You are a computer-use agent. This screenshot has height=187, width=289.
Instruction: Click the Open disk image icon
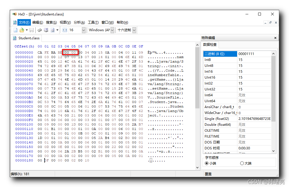pyautogui.click(x=53, y=30)
